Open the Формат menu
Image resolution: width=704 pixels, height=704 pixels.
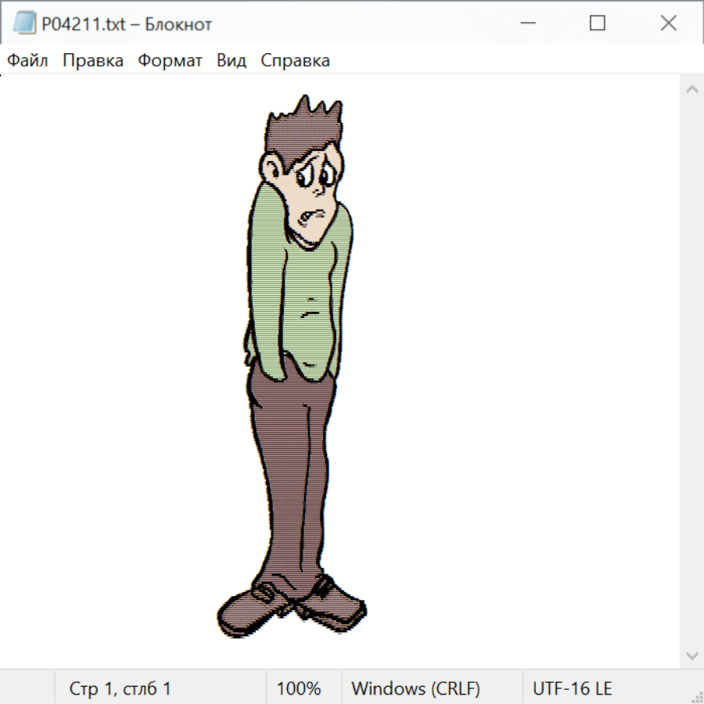tap(170, 60)
